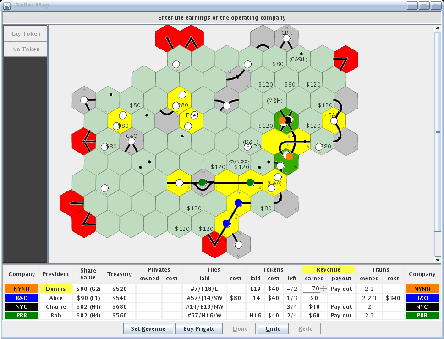The image size is (444, 339).
Task: Click the Undo button
Action: click(x=273, y=329)
